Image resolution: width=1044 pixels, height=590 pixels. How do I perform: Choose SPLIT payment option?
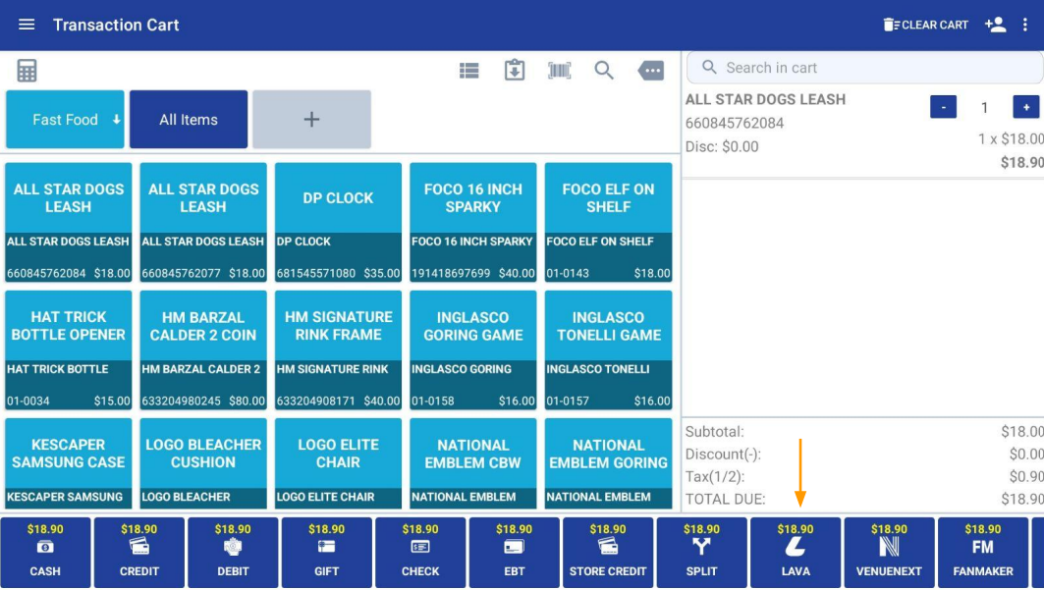[701, 552]
